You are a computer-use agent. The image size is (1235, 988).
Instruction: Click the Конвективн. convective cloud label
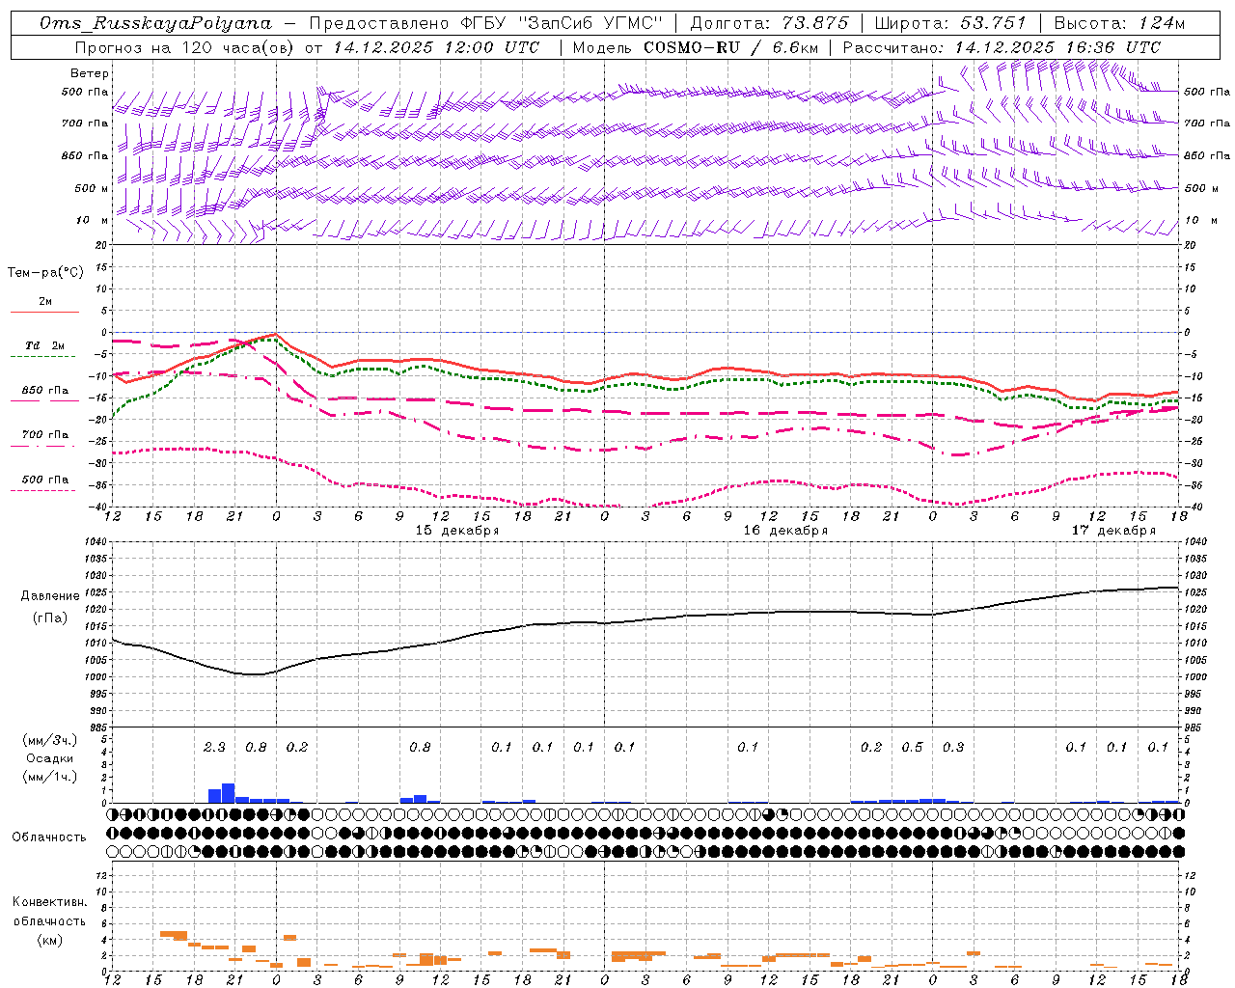(x=49, y=902)
